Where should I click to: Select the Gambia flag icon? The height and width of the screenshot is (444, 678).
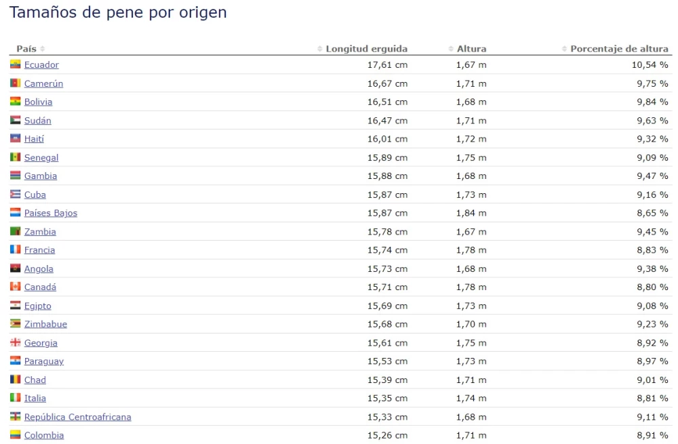[15, 176]
